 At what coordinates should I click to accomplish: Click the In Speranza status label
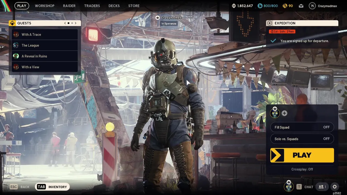[x=169, y=24]
